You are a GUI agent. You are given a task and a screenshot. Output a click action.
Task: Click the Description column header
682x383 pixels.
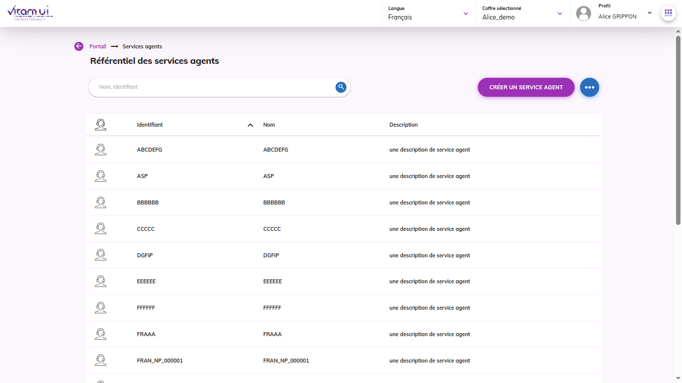403,125
